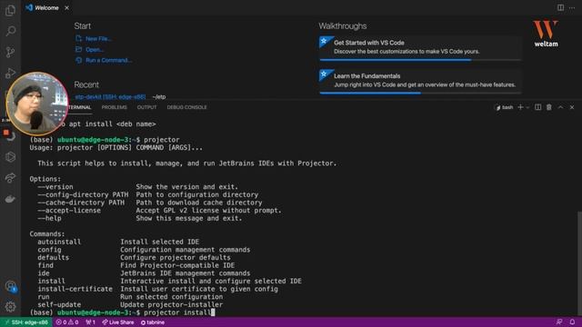
Task: Click Live Share in status bar
Action: coord(118,322)
